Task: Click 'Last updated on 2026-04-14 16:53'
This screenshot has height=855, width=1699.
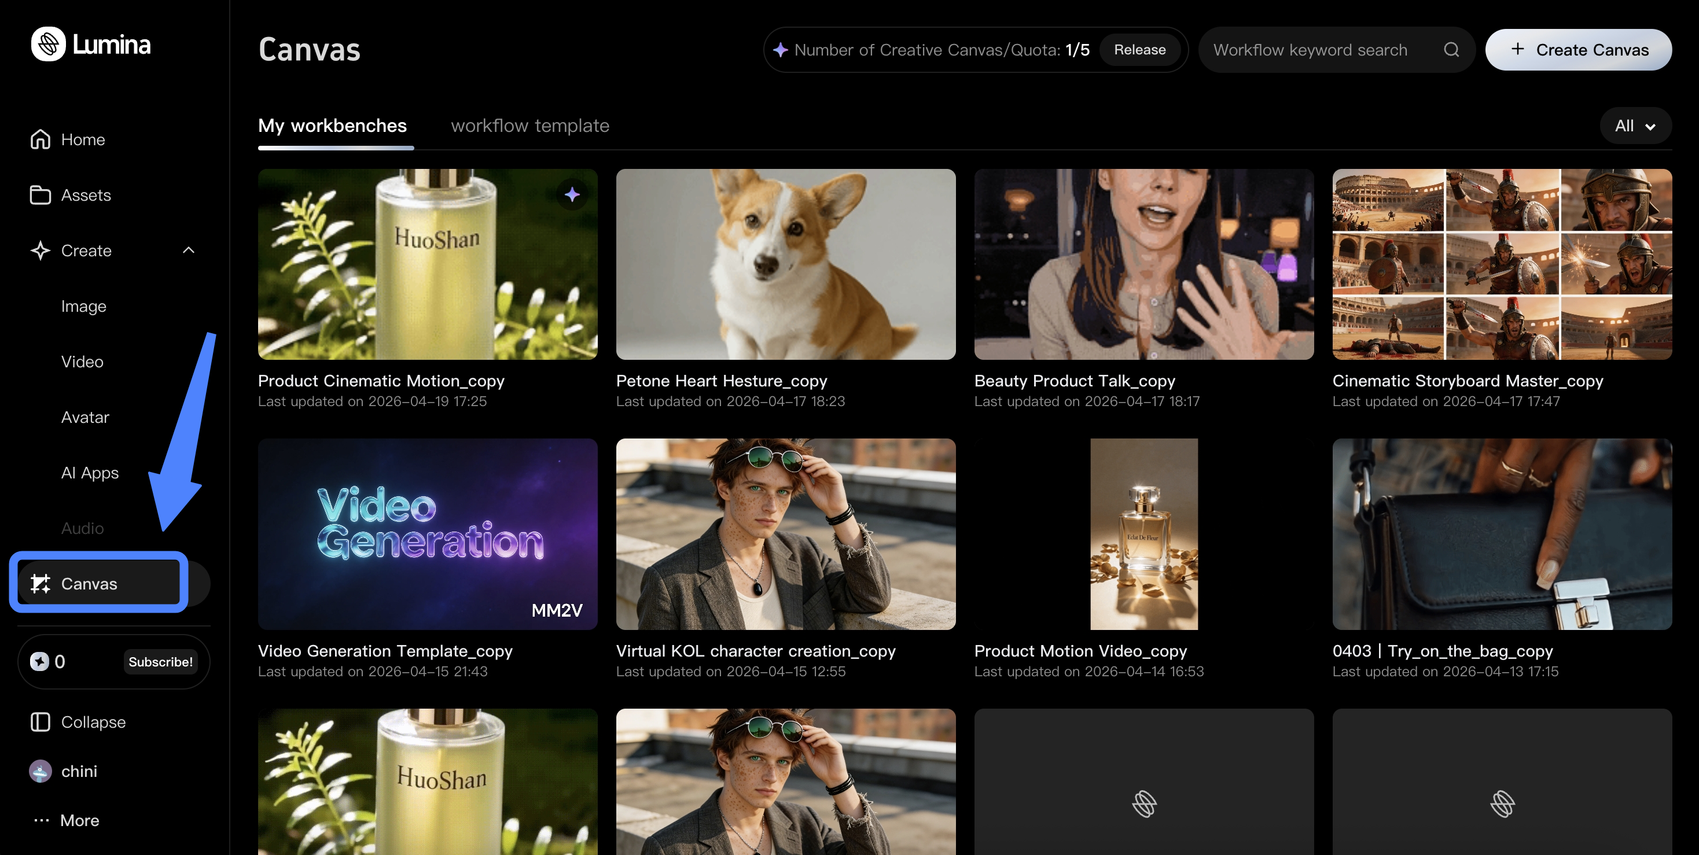Action: coord(1089,671)
